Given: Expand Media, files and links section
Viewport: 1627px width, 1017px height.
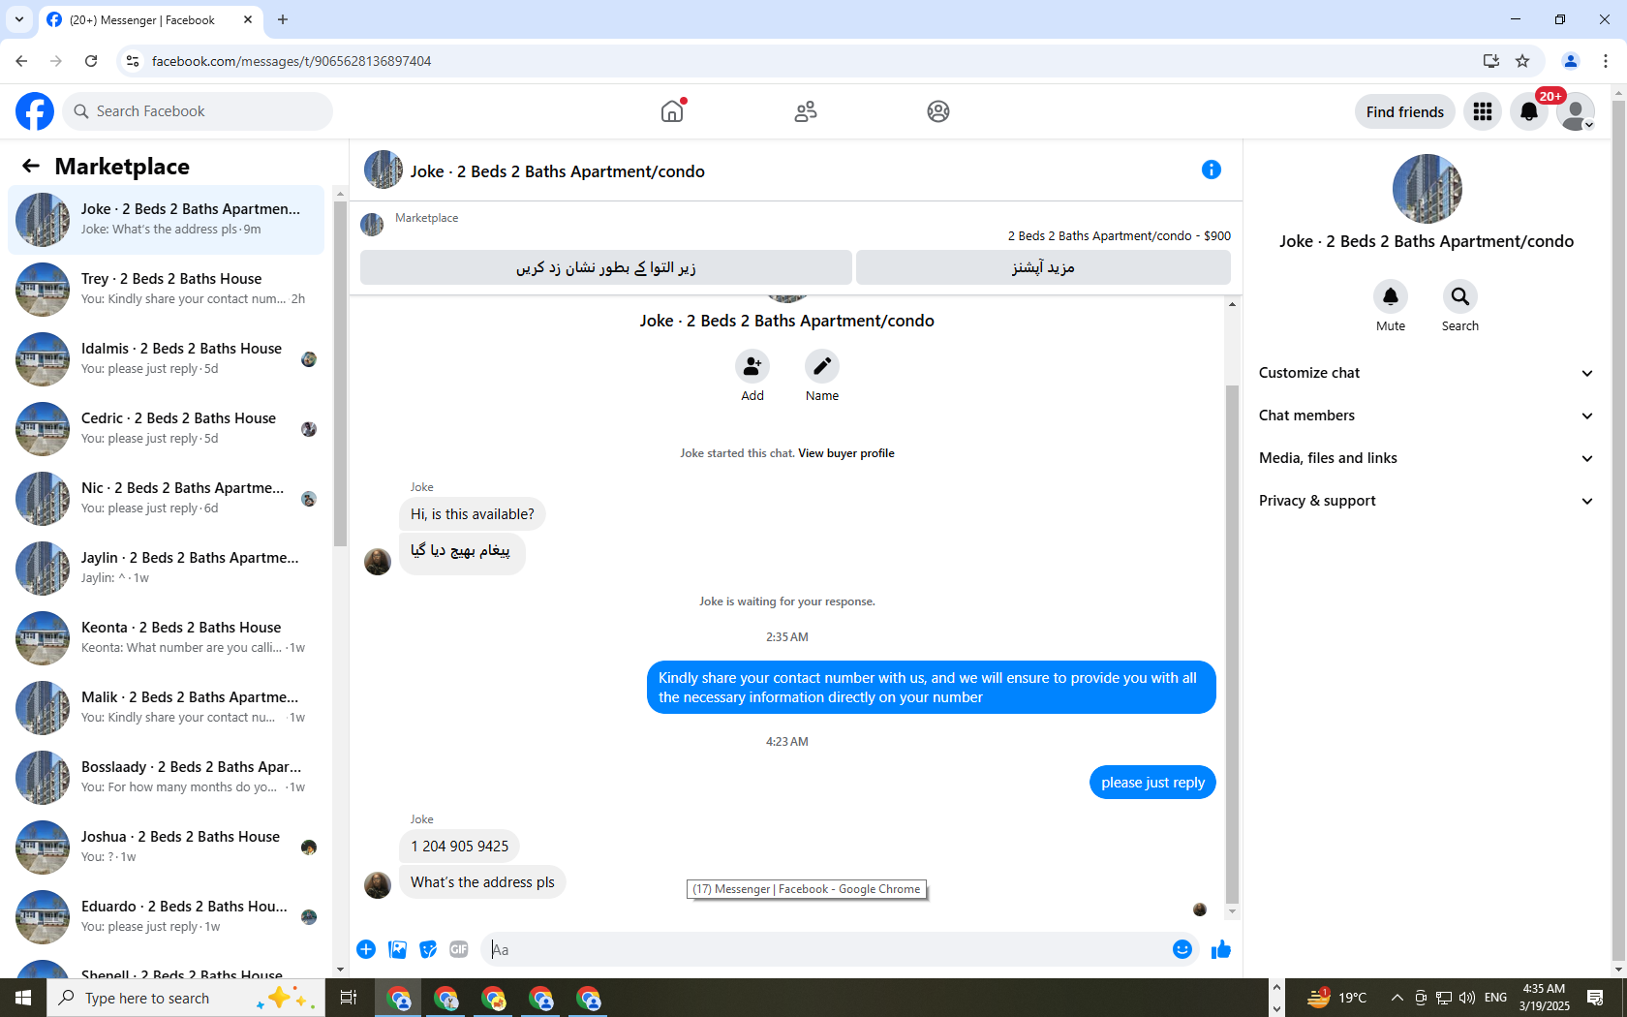Looking at the screenshot, I should point(1427,458).
